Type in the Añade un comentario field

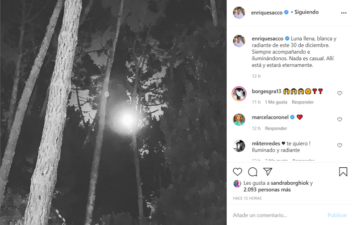(274, 215)
